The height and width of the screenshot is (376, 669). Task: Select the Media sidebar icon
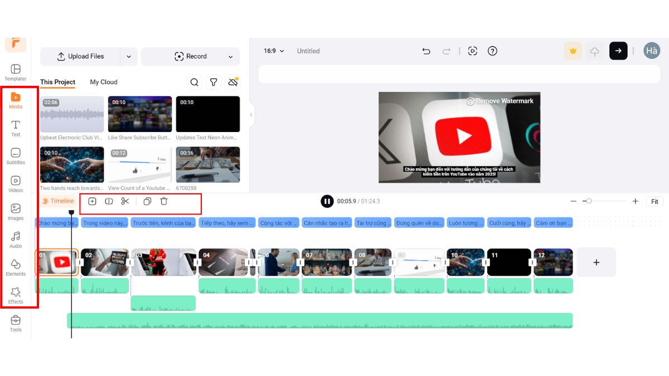click(x=16, y=100)
